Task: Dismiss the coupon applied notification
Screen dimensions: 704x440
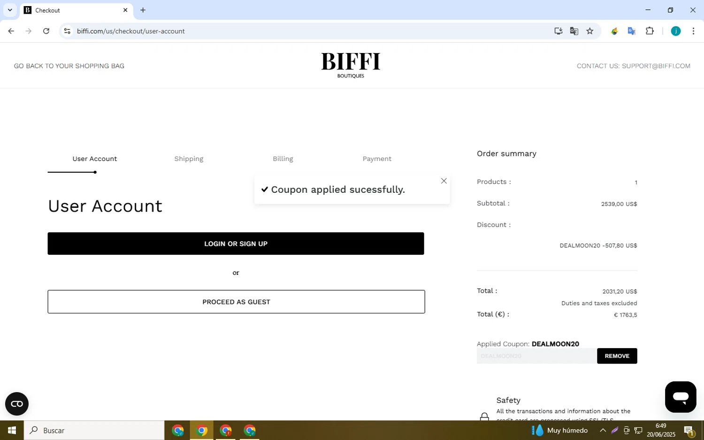Action: [444, 181]
